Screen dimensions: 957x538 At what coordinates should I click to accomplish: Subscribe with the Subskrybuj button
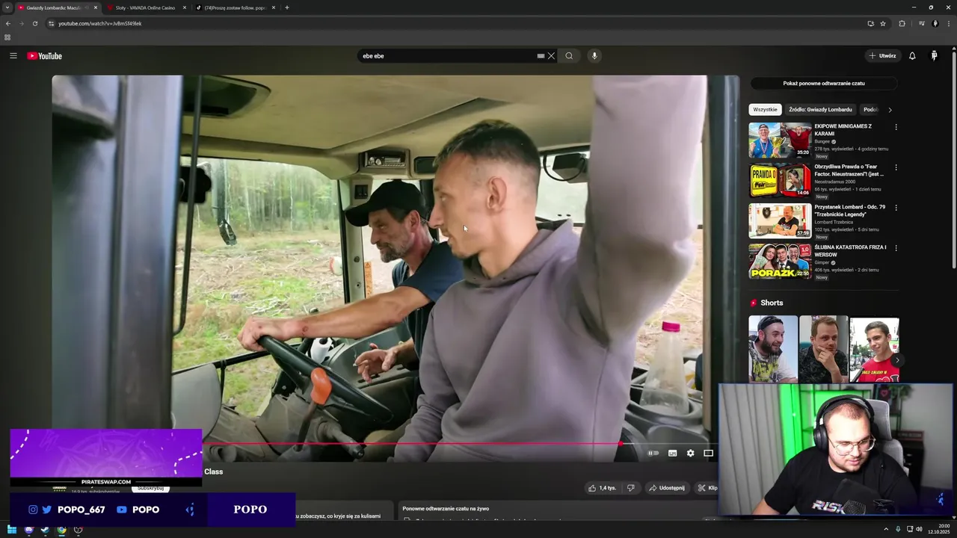[150, 488]
